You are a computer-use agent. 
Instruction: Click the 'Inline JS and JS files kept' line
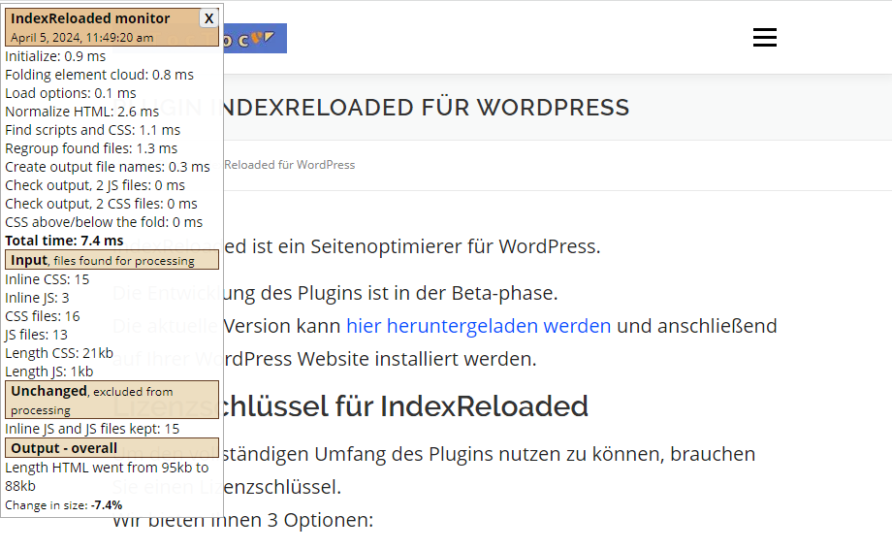92,429
